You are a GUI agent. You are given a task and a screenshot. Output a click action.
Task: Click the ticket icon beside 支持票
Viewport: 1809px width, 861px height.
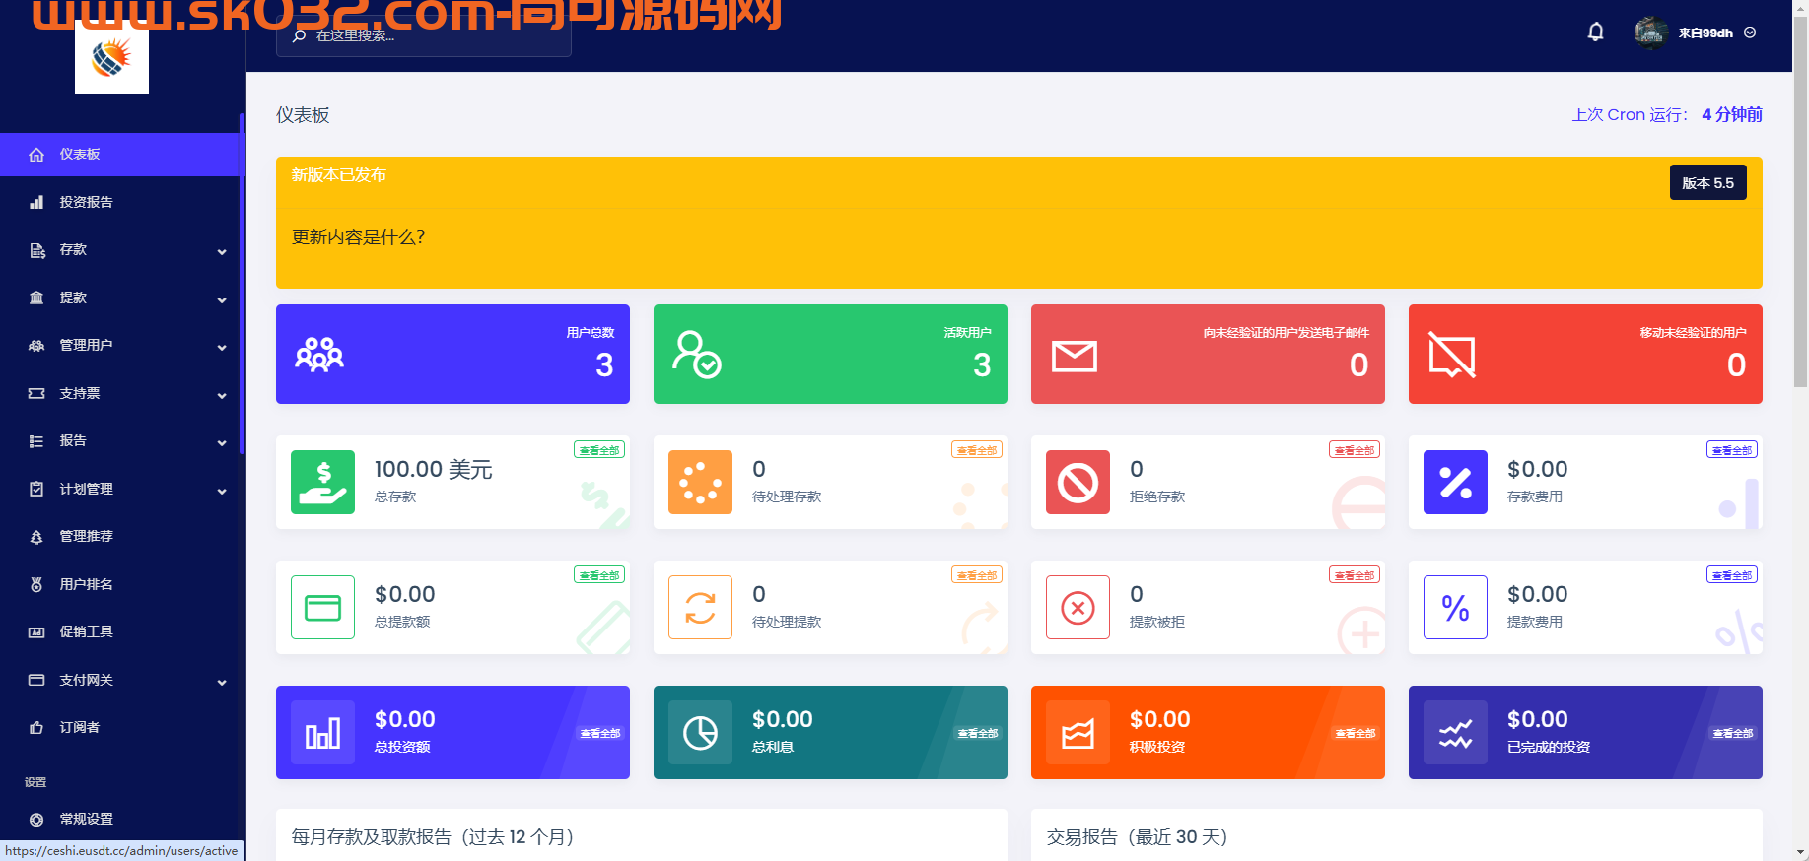[x=36, y=393]
